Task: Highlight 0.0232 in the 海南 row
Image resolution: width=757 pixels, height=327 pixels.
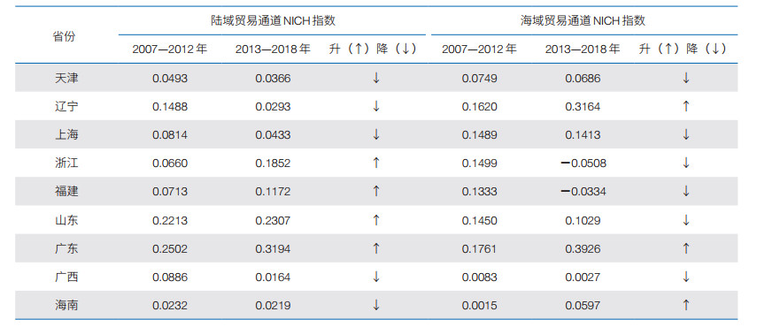Action: coord(170,306)
